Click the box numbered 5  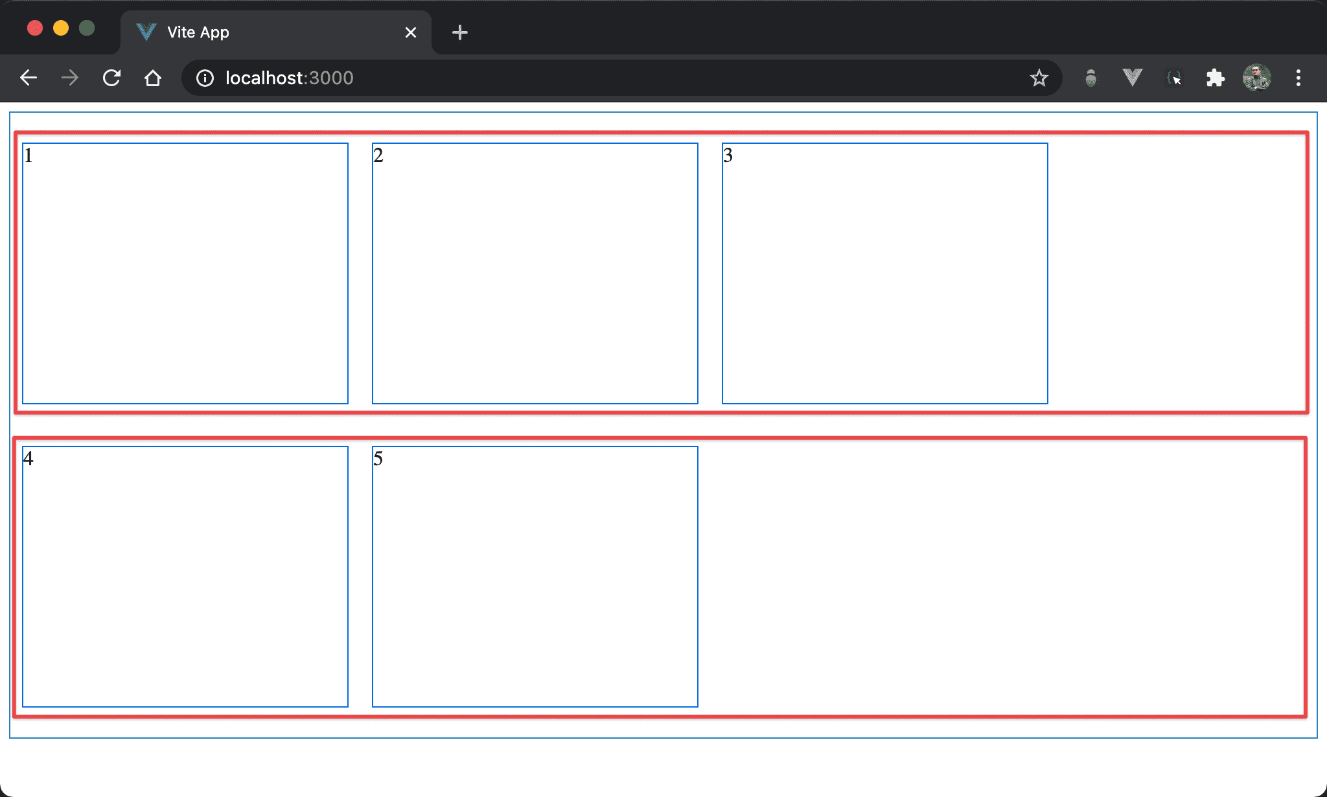point(535,577)
